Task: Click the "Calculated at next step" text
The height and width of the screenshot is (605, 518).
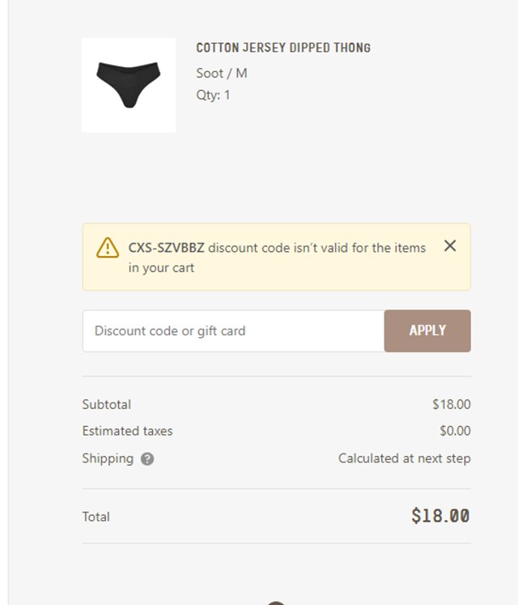Action: click(x=404, y=458)
